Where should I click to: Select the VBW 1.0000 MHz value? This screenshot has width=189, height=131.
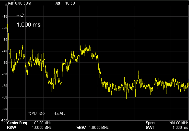(99, 127)
